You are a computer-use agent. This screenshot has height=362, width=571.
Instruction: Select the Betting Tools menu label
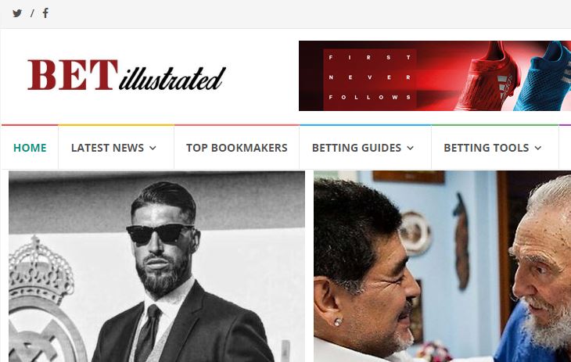click(x=487, y=148)
